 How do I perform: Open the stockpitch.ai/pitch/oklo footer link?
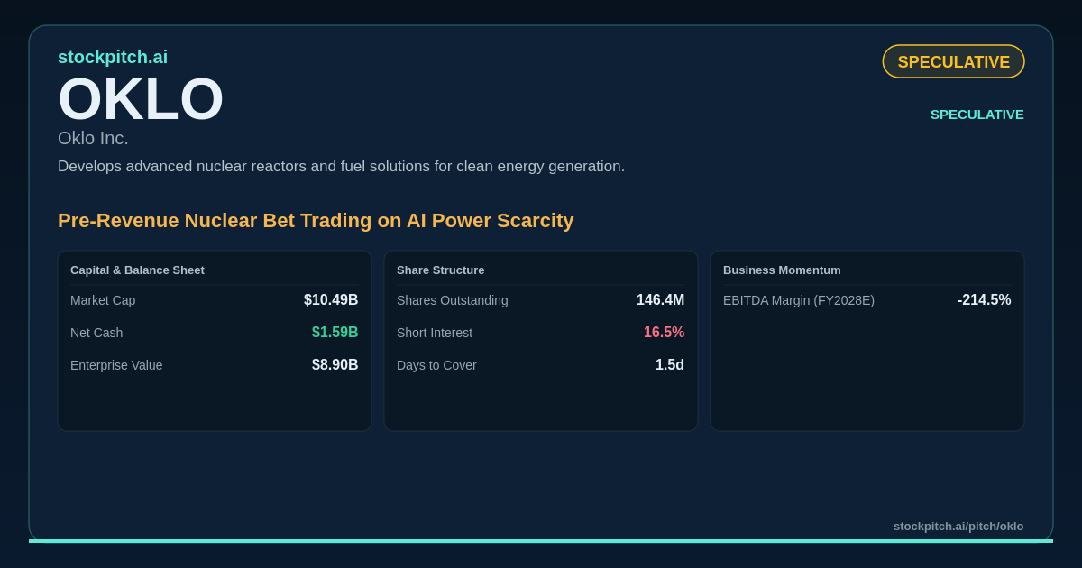pos(958,526)
